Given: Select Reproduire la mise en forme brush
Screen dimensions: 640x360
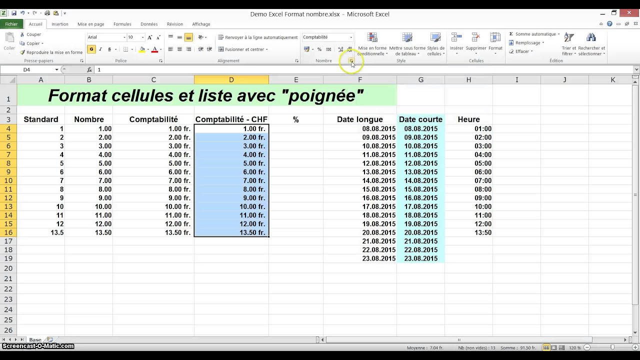Looking at the screenshot, I should 22,52.
